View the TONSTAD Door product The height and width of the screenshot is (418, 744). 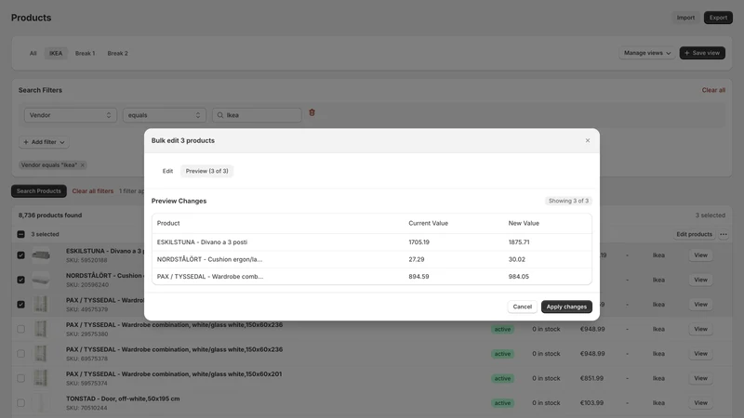point(700,403)
